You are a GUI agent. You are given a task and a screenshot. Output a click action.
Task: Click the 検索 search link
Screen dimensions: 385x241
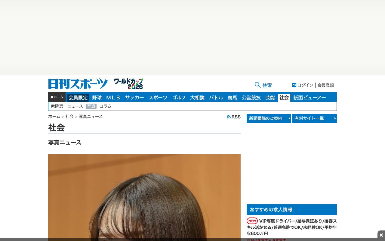click(267, 85)
